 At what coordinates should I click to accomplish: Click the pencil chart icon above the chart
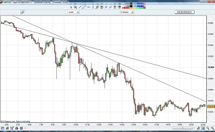(23, 12)
